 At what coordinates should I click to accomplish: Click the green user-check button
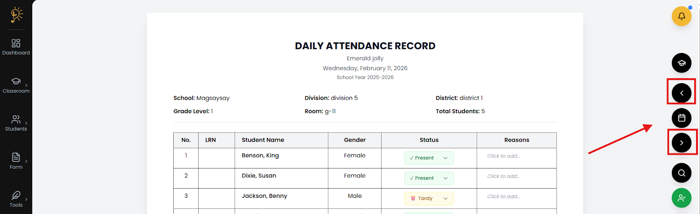coord(681,198)
